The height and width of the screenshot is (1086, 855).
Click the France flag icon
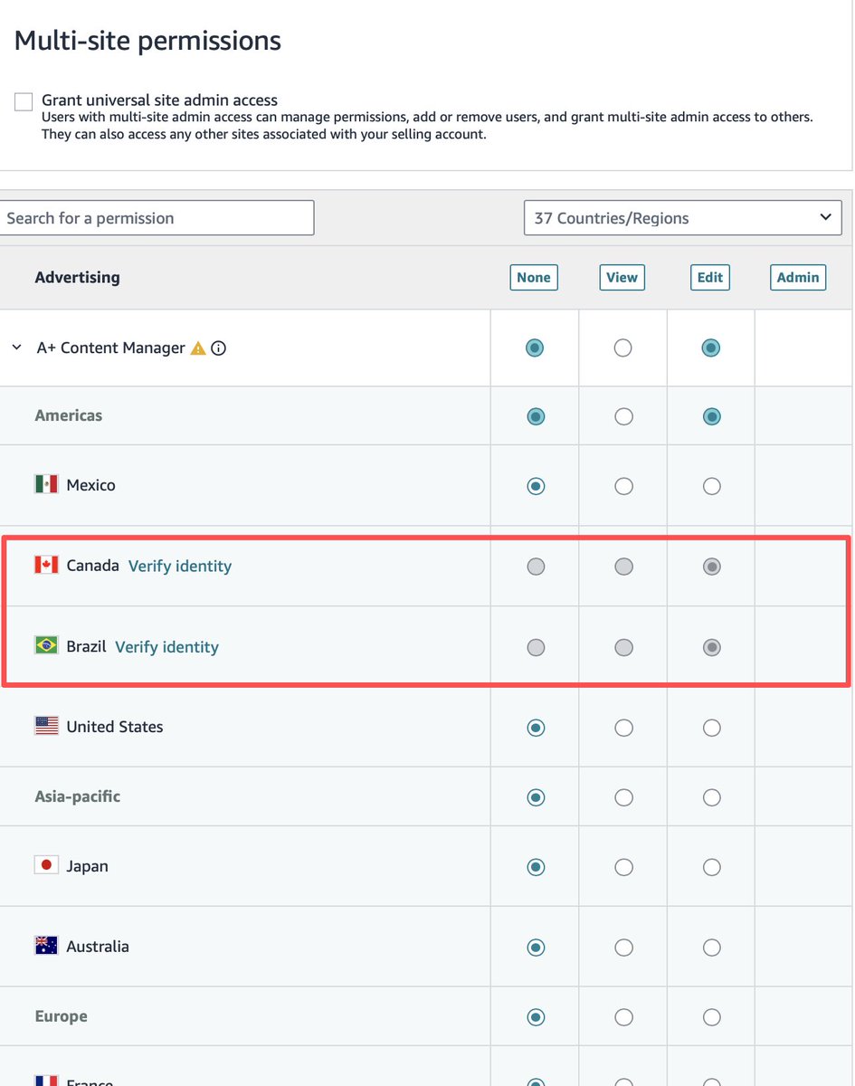[45, 1081]
